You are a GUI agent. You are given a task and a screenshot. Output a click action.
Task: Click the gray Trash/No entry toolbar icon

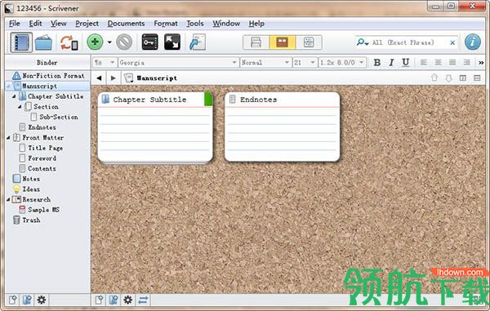[x=124, y=42]
